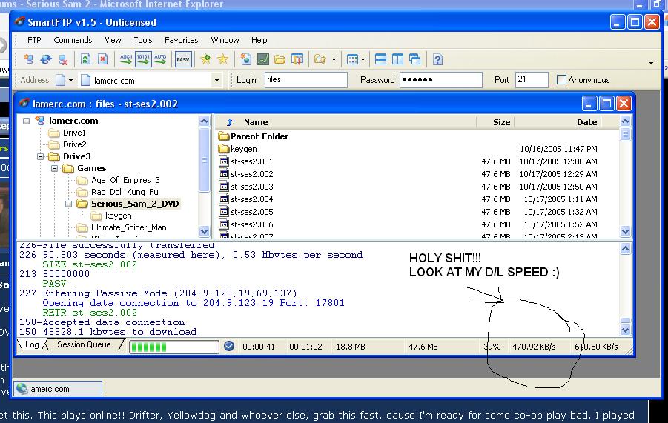This screenshot has width=668, height=423.
Task: Switch to the Session Queue tab
Action: 84,344
